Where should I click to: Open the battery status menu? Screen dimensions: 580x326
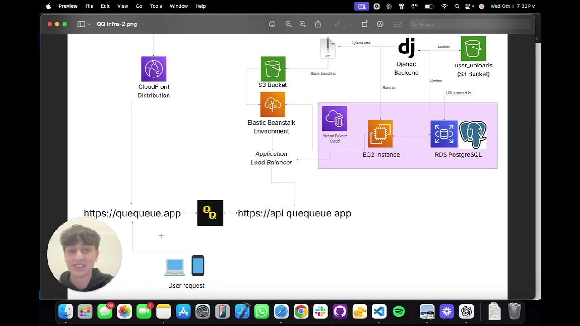(x=429, y=6)
